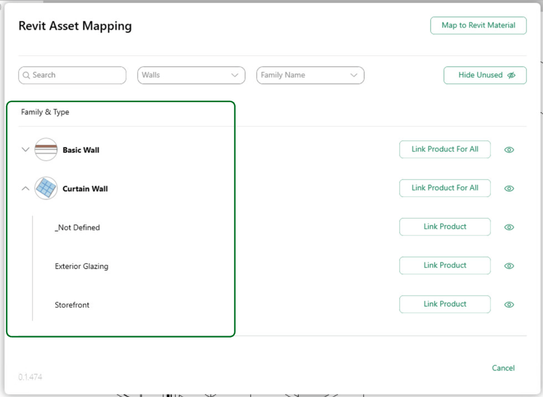Click Link Product for Storefront

[444, 304]
